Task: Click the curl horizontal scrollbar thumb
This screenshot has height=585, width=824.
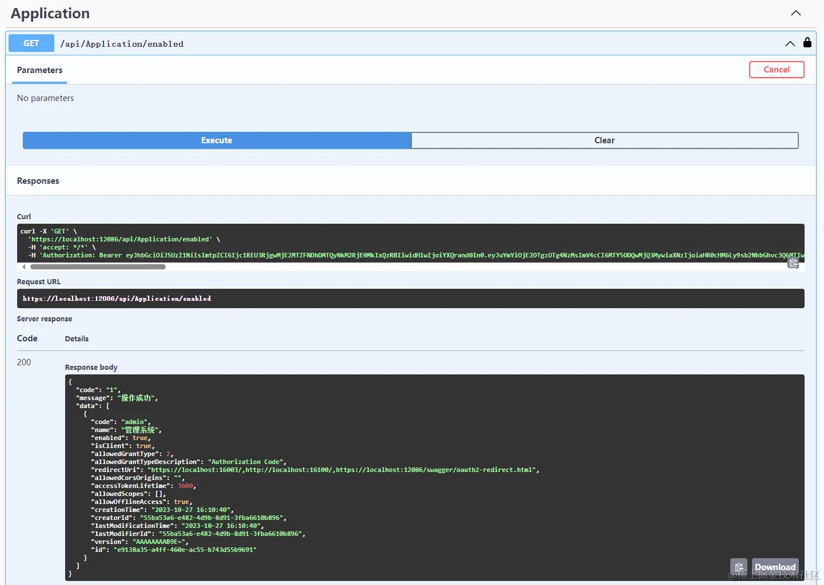Action: pyautogui.click(x=98, y=267)
